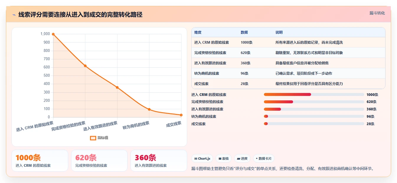Click table cell 转为商机的线索
Image resolution: width=397 pixels, height=183 pixels.
click(207, 73)
